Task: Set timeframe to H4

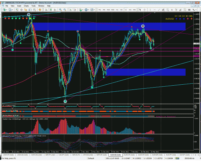Action: (x=121, y=10)
